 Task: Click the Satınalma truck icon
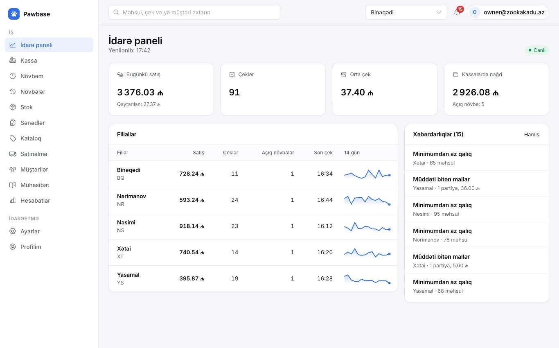pos(13,154)
